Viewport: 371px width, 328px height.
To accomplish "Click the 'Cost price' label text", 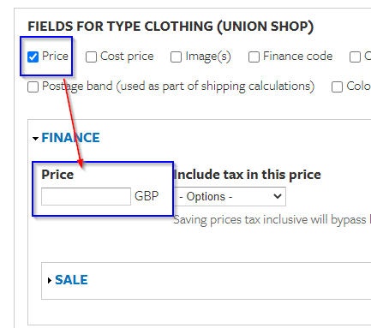I will (x=127, y=57).
